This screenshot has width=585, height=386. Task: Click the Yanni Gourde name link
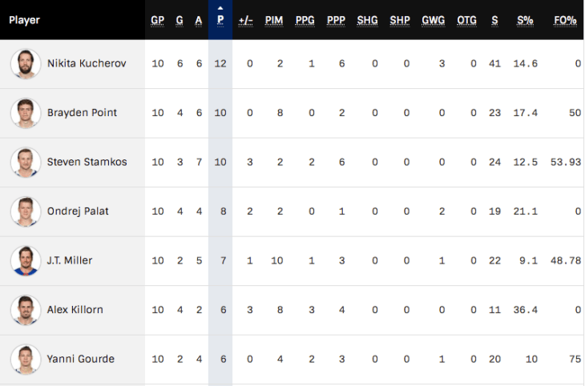(81, 360)
